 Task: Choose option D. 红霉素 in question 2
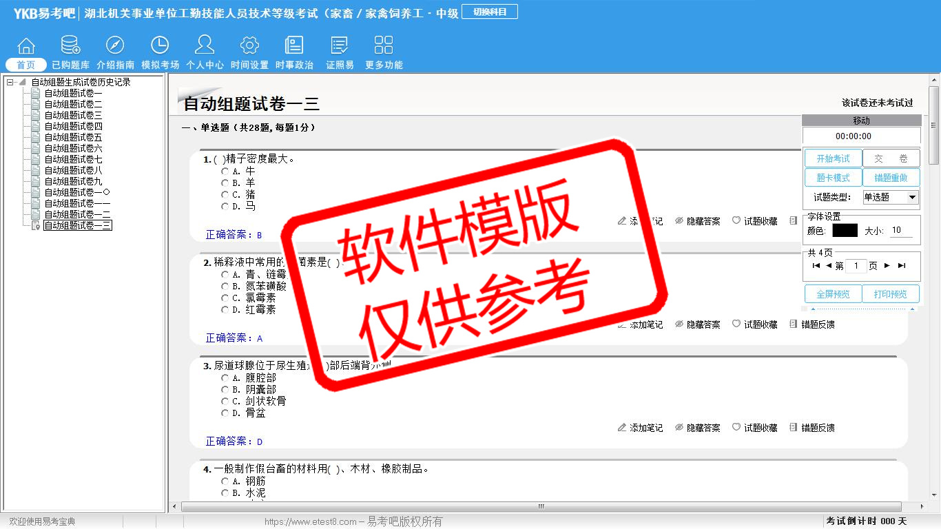click(x=225, y=310)
